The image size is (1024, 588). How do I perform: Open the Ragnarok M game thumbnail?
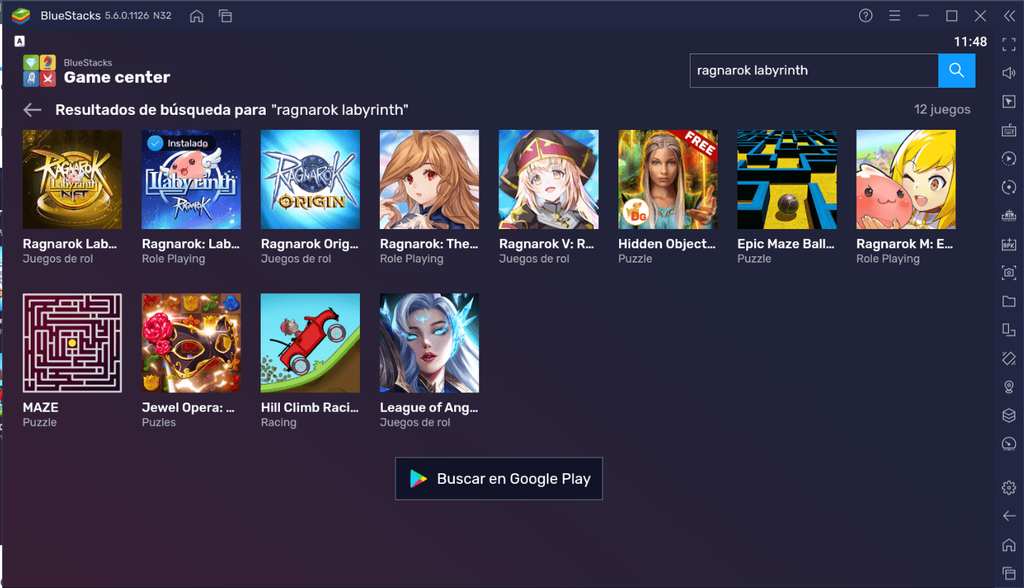point(906,179)
